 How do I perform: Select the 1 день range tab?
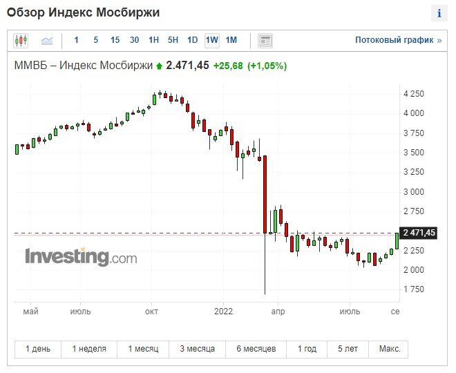click(x=38, y=349)
